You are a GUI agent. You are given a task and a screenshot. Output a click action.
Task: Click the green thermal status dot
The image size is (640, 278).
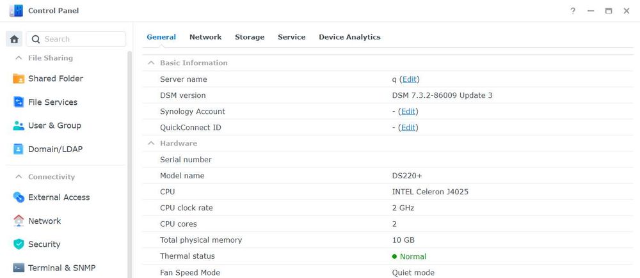point(394,256)
